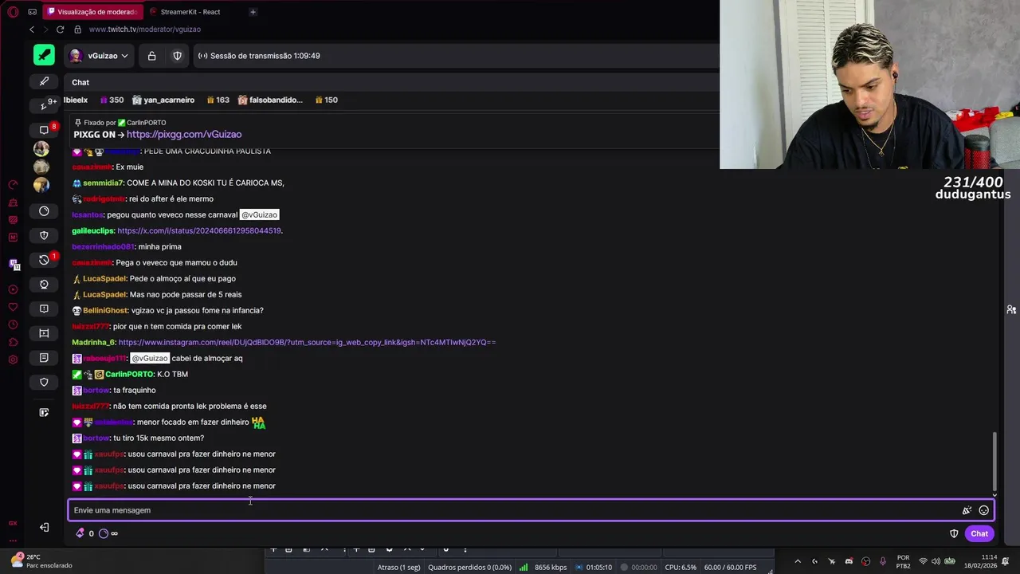
Task: Click the sword icon below the Mod View logo
Action: (x=44, y=81)
